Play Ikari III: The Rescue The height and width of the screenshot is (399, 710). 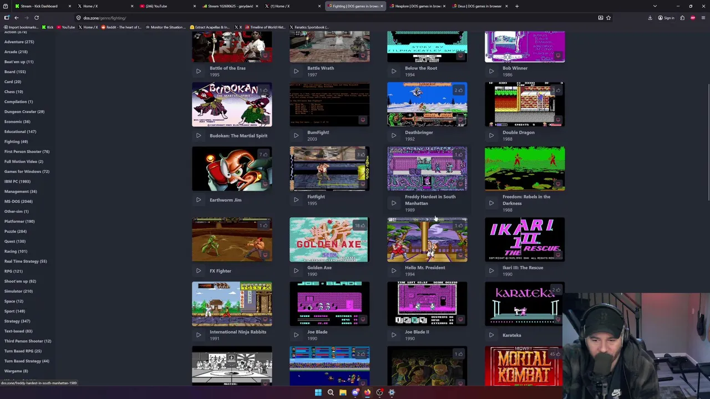click(x=491, y=271)
